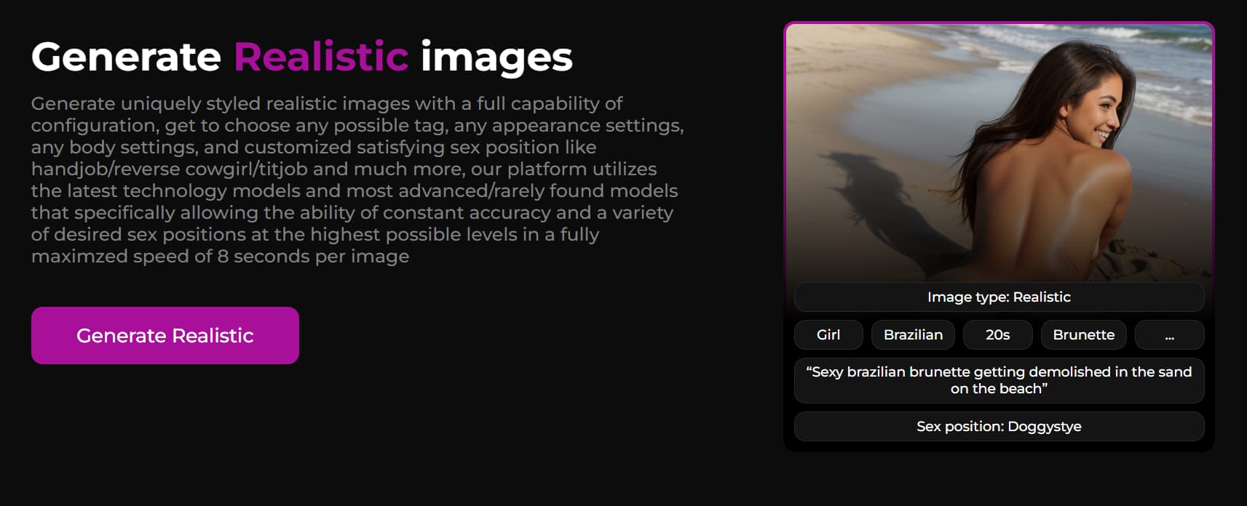Image resolution: width=1247 pixels, height=506 pixels.
Task: Click the word images in the heading
Action: [x=497, y=57]
